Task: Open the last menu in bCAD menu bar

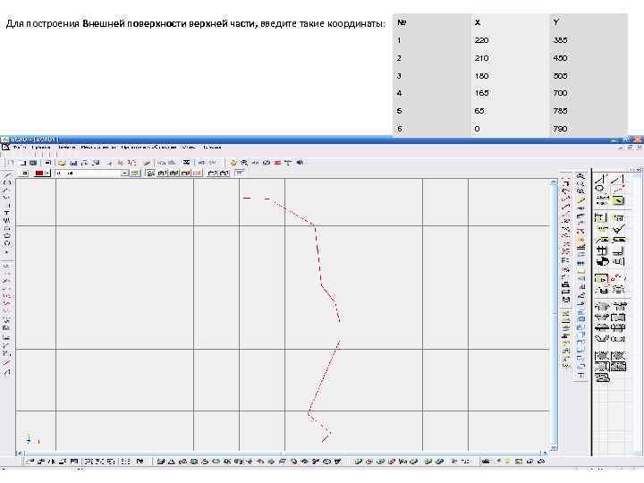Action: coord(212,147)
